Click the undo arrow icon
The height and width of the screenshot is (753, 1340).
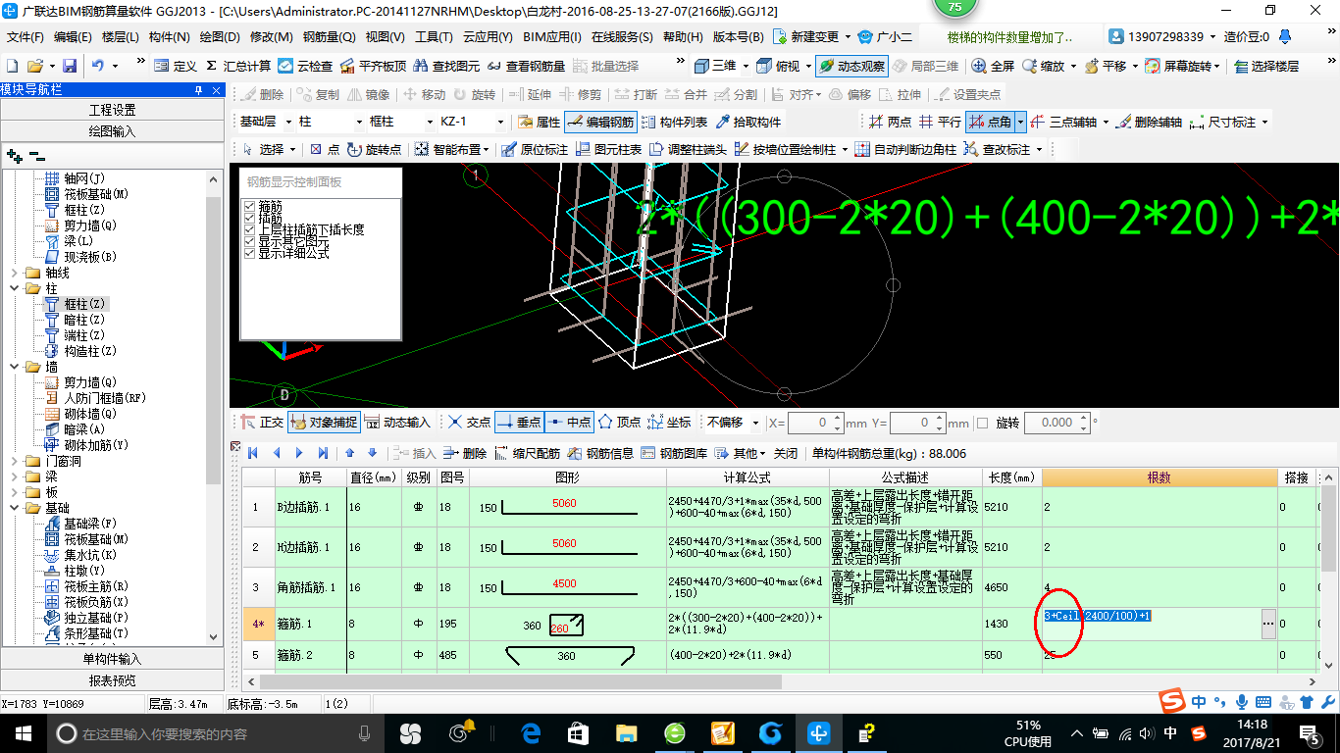[98, 66]
